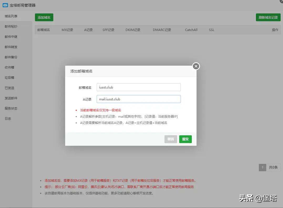The width and height of the screenshot is (283, 208).
Task: Open the 日志 log section
Action: tap(11, 118)
